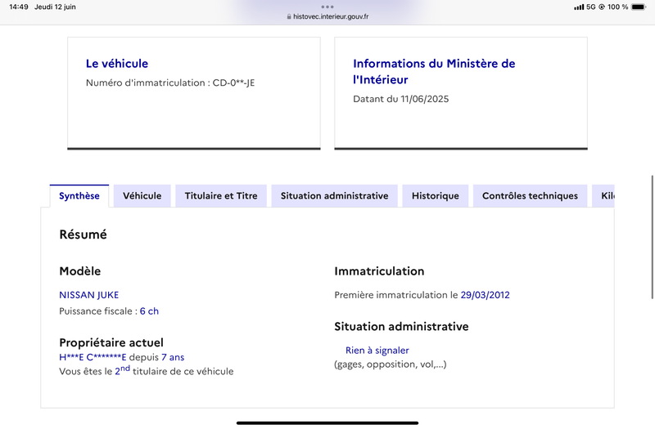This screenshot has height=429, width=655.
Task: Click the 29/03/2012 first registration date
Action: point(485,295)
